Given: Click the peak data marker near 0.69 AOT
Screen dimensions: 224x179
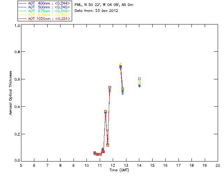Looking at the screenshot, I should [x=120, y=67].
